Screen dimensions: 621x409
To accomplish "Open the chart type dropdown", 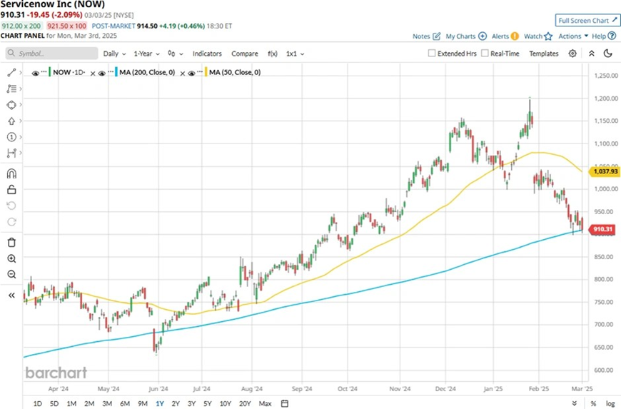I will click(x=176, y=54).
